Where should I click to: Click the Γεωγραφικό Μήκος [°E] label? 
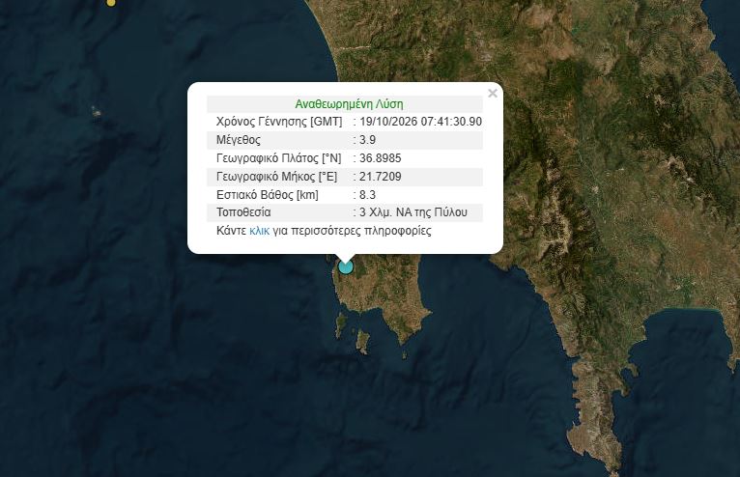point(276,177)
